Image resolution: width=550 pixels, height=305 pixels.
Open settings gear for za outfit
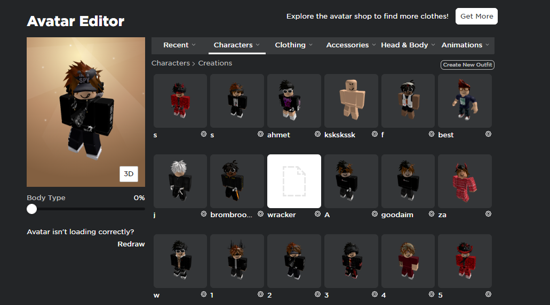488,214
